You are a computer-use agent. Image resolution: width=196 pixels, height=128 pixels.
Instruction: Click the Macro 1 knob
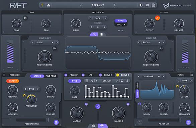[77, 113]
